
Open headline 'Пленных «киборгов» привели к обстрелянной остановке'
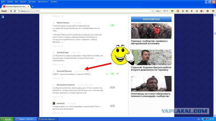click(149, 42)
